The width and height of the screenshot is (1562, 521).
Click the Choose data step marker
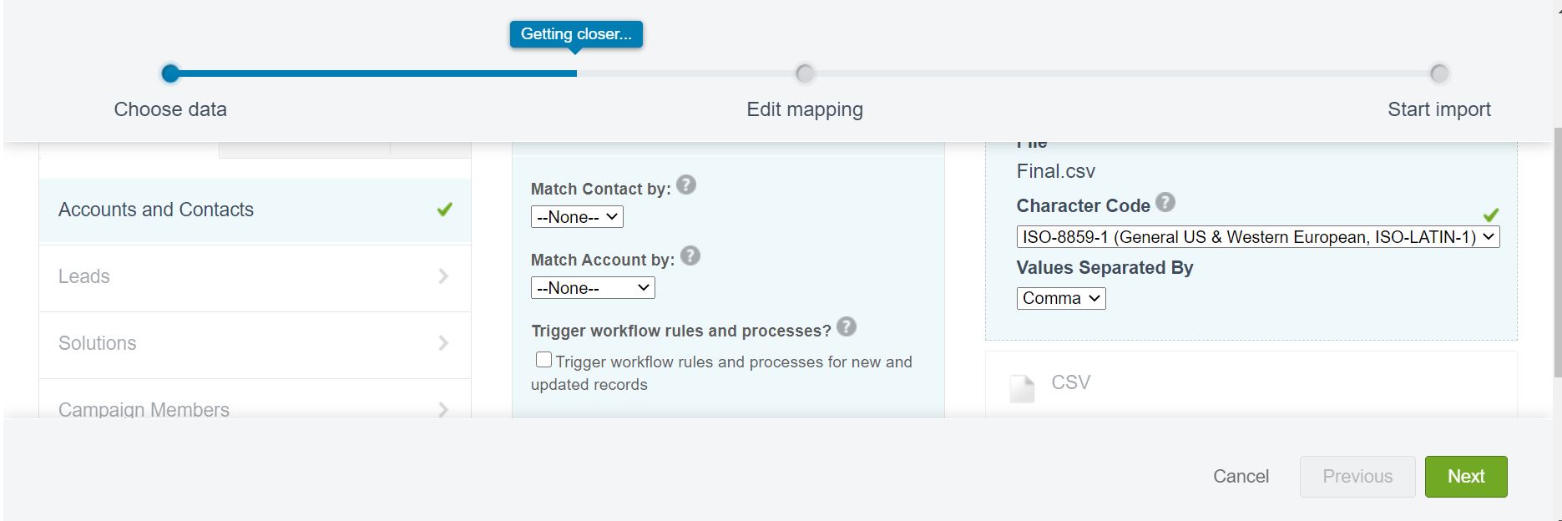coord(170,74)
